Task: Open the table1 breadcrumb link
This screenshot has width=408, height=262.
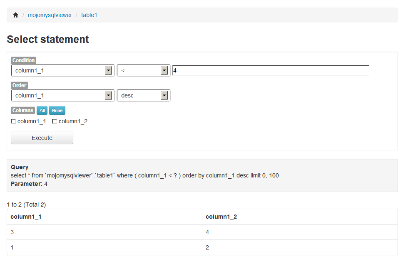Action: point(89,15)
